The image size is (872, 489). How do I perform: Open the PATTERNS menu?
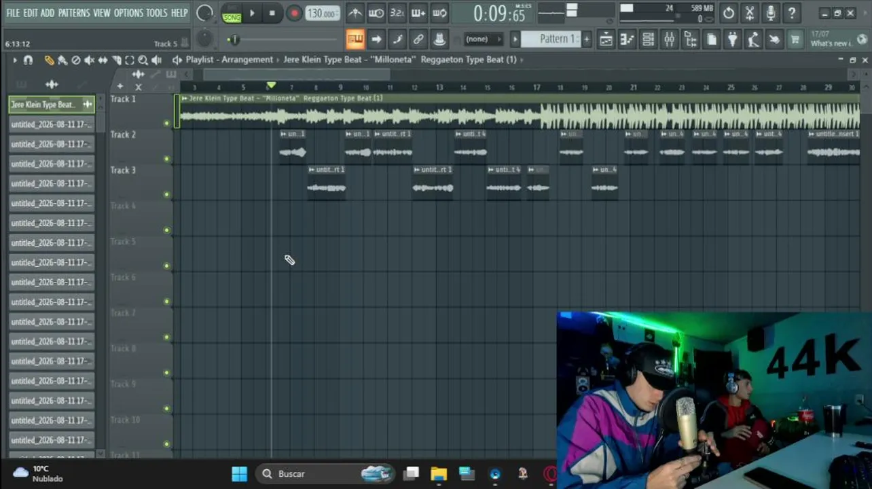[74, 13]
